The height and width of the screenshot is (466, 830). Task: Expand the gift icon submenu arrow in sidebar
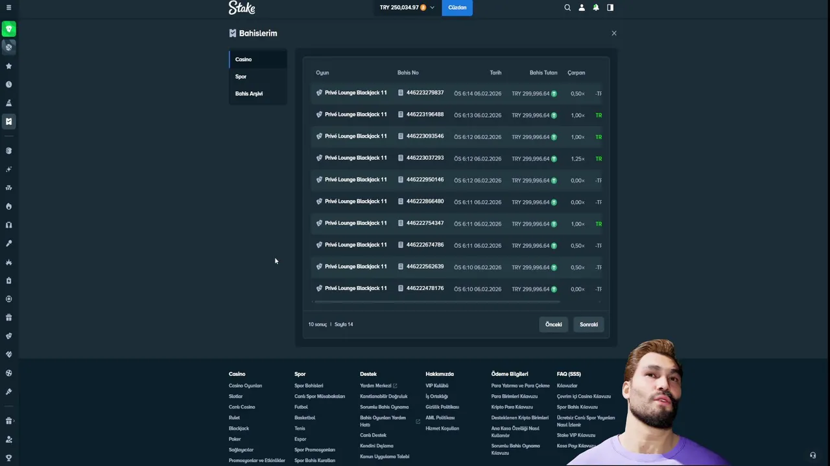(14, 421)
